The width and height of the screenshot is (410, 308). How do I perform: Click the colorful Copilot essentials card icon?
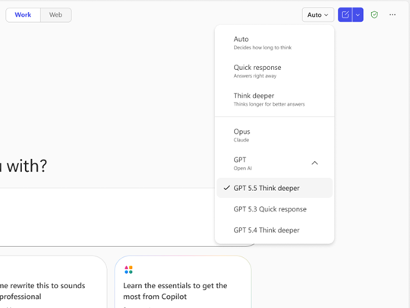pos(128,269)
